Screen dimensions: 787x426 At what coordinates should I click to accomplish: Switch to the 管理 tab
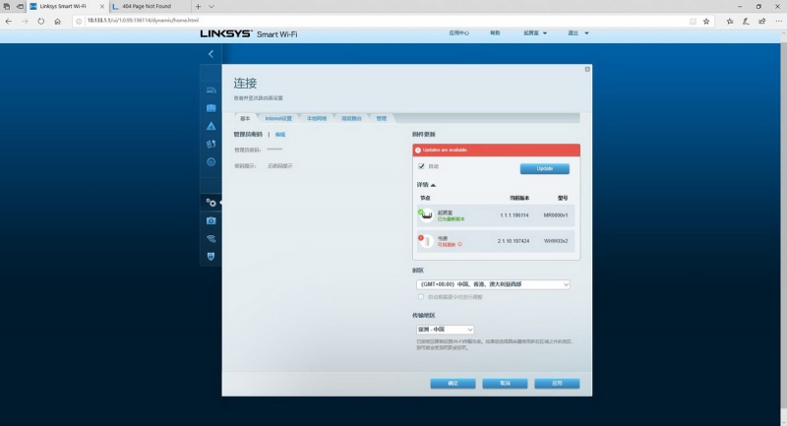tap(382, 118)
